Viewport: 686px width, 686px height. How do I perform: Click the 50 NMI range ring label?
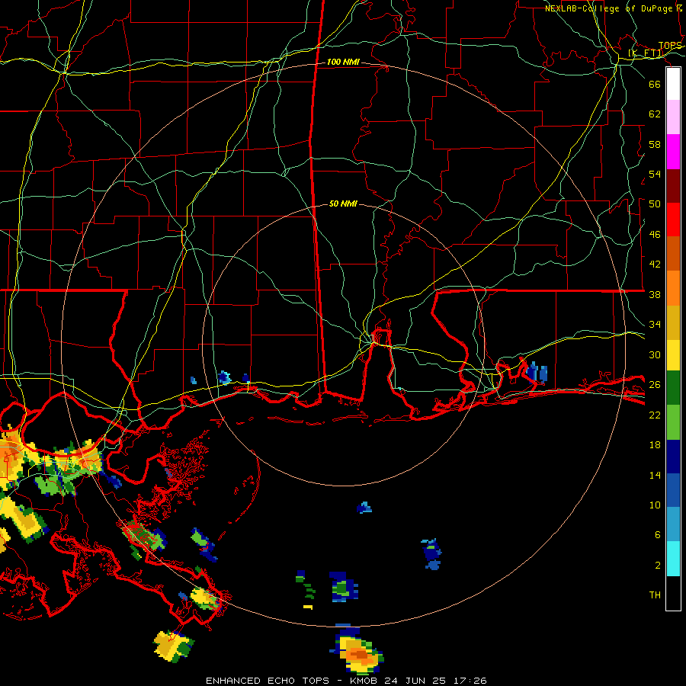(x=343, y=204)
